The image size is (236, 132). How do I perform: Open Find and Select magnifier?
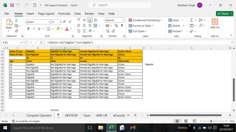coord(201,26)
